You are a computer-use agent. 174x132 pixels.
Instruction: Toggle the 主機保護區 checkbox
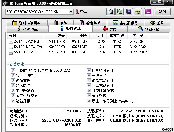(x=13, y=91)
